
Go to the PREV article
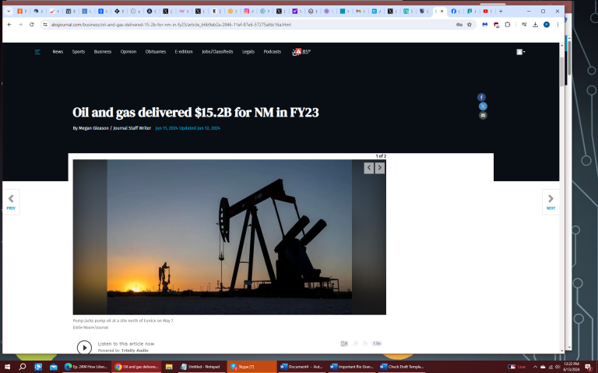click(x=11, y=201)
